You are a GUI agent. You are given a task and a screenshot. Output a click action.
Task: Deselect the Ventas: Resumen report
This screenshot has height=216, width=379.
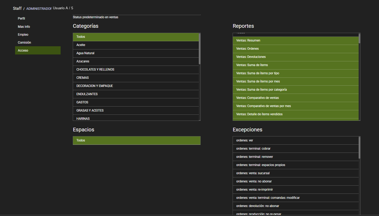[296, 41]
